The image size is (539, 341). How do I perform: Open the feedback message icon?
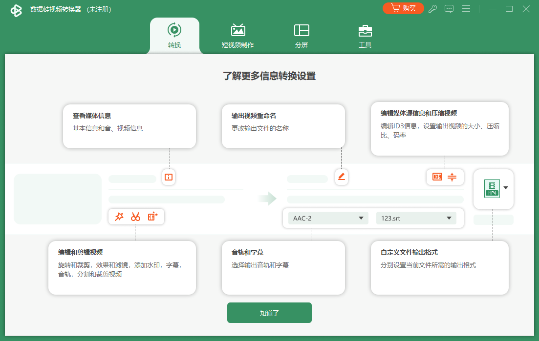click(449, 8)
